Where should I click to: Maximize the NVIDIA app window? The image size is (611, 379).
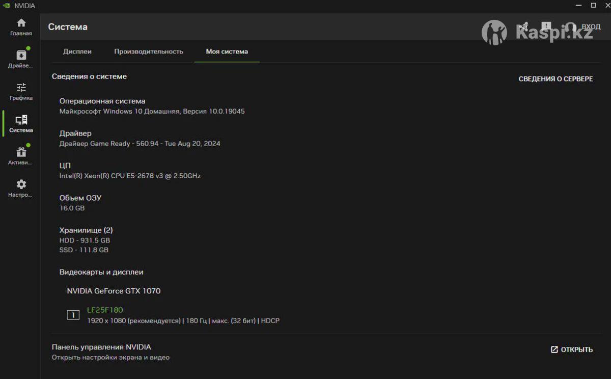(x=593, y=5)
